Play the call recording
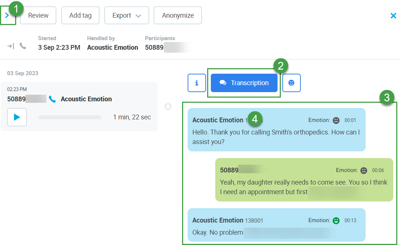 click(17, 117)
